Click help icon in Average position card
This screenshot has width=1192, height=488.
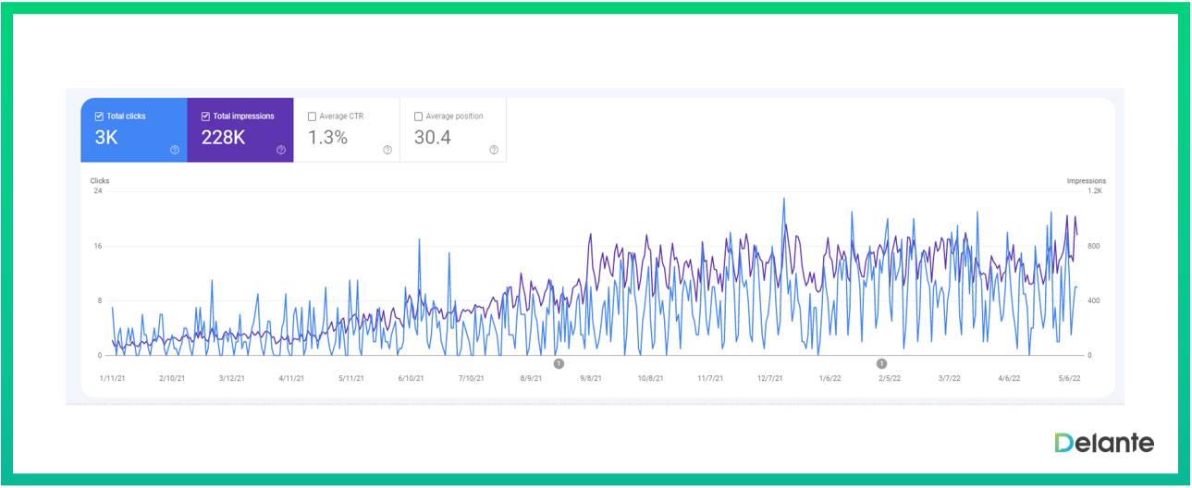coord(494,150)
